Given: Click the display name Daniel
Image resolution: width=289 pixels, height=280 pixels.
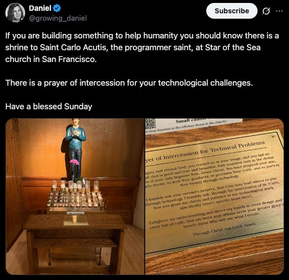Looking at the screenshot, I should tap(40, 8).
